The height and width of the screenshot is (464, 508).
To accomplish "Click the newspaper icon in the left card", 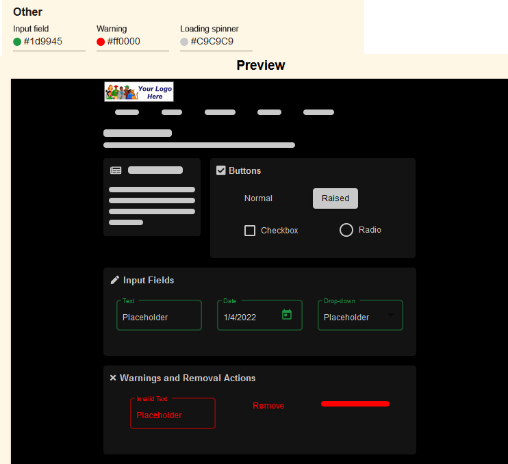I will click(116, 170).
